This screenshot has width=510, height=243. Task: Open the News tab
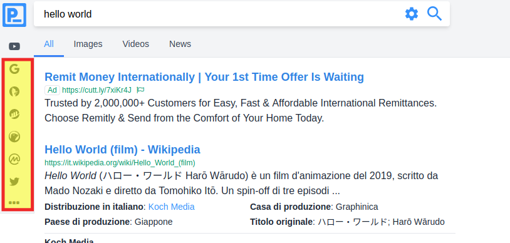(180, 44)
